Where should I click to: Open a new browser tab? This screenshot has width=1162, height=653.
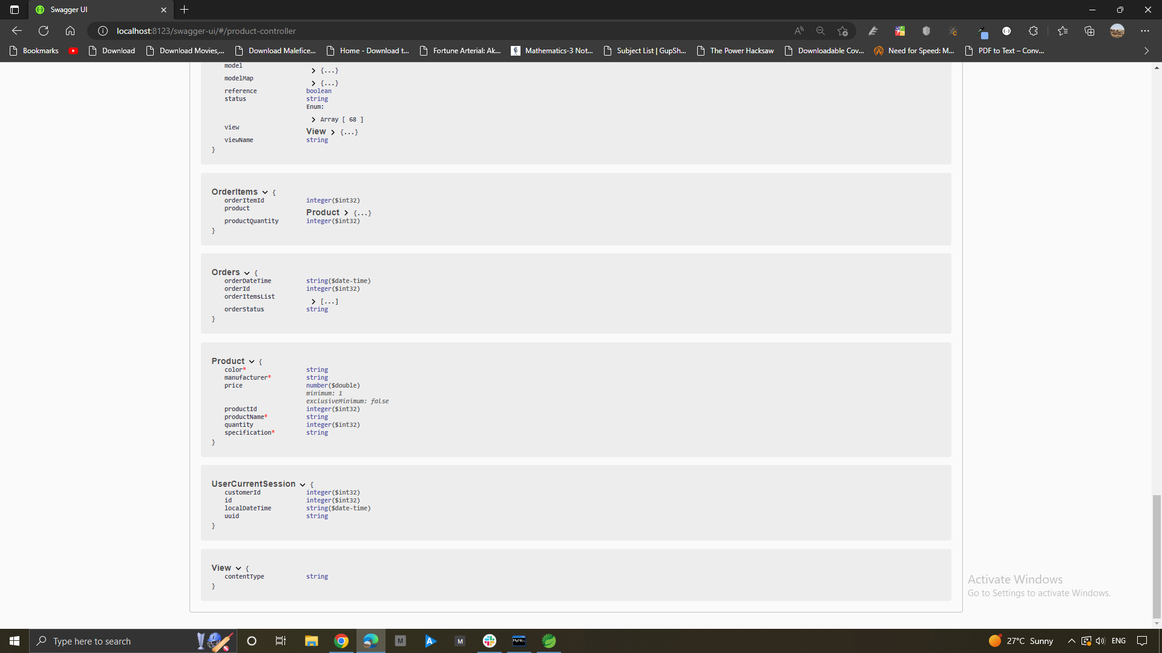[185, 10]
